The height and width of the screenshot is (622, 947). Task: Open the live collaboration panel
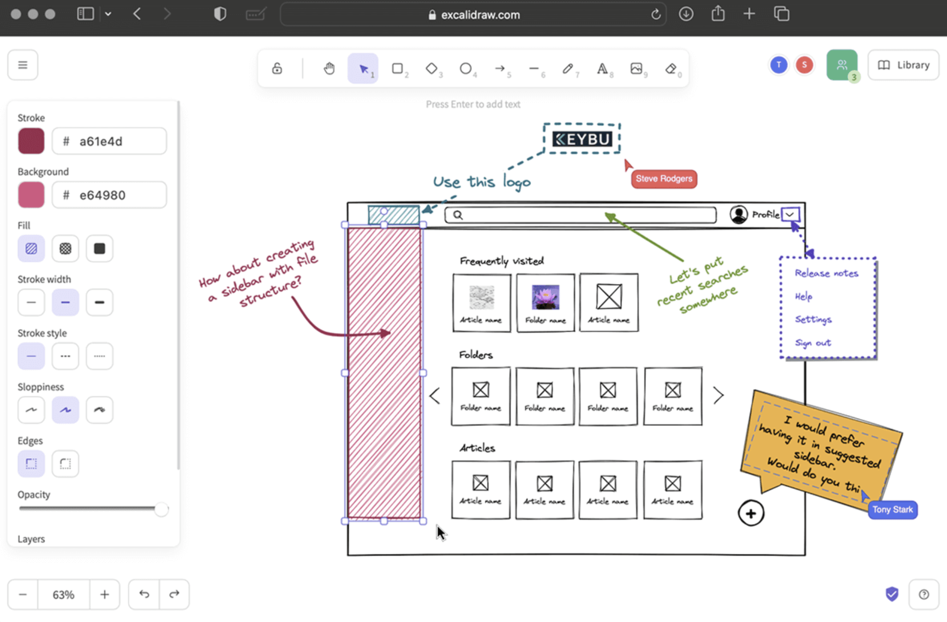click(x=842, y=65)
